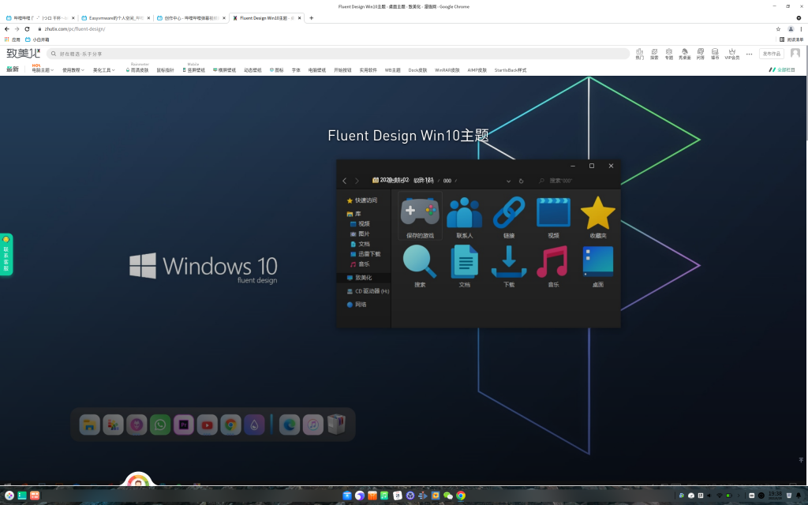The height and width of the screenshot is (505, 808).
Task: Go to the 图标 icons category
Action: [277, 70]
